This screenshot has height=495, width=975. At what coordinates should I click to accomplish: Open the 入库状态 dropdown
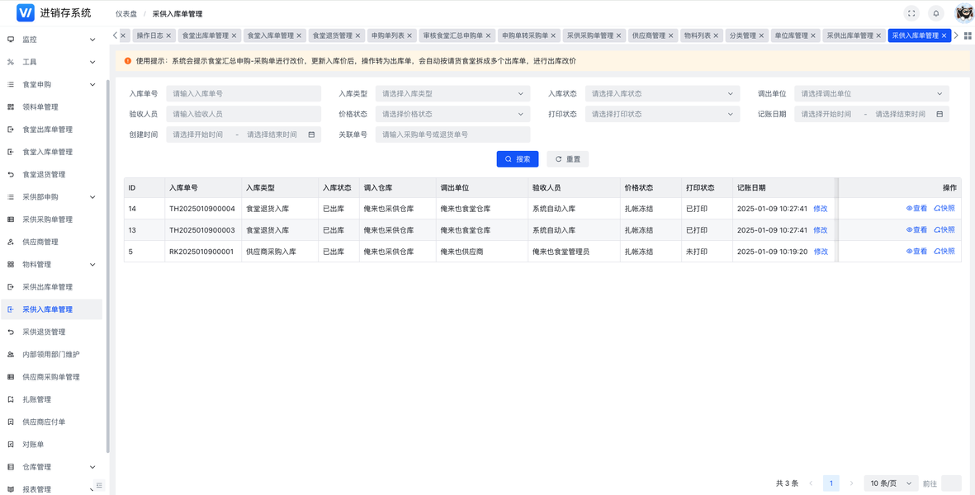click(662, 94)
